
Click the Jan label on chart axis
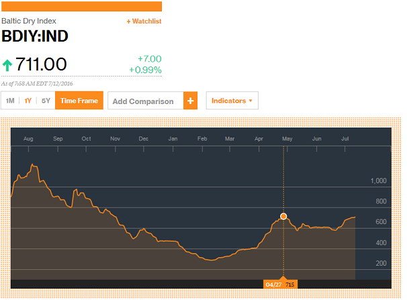coord(173,139)
